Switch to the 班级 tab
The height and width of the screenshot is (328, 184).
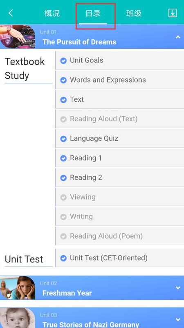click(x=134, y=14)
